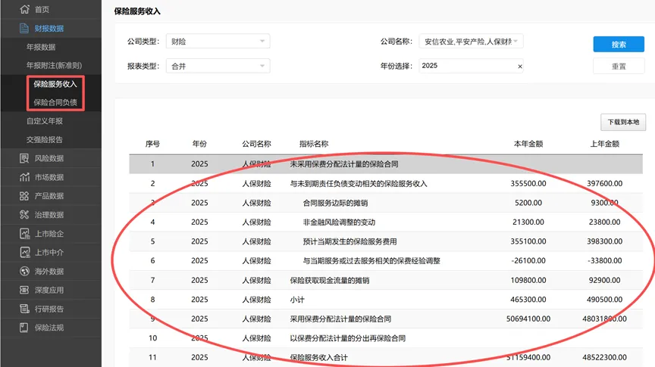This screenshot has width=655, height=367.
Task: Open the 报表类型 dropdown showing 合并
Action: pyautogui.click(x=218, y=66)
